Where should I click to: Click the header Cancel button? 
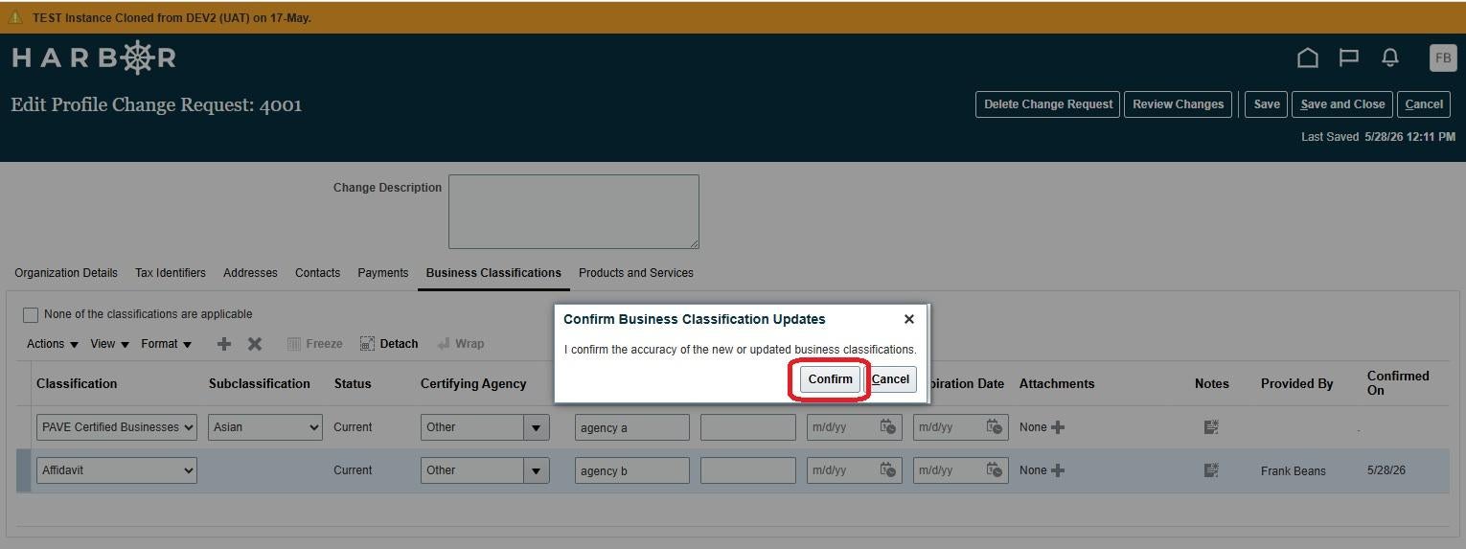(x=1424, y=104)
